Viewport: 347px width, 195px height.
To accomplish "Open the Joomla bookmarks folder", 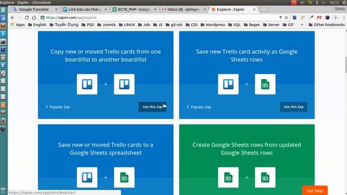I will 106,25.
